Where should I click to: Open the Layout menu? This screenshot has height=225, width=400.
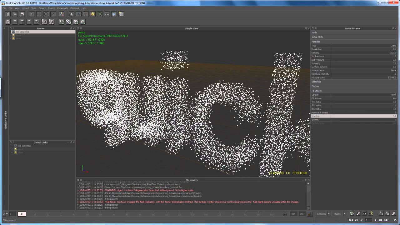click(25, 8)
